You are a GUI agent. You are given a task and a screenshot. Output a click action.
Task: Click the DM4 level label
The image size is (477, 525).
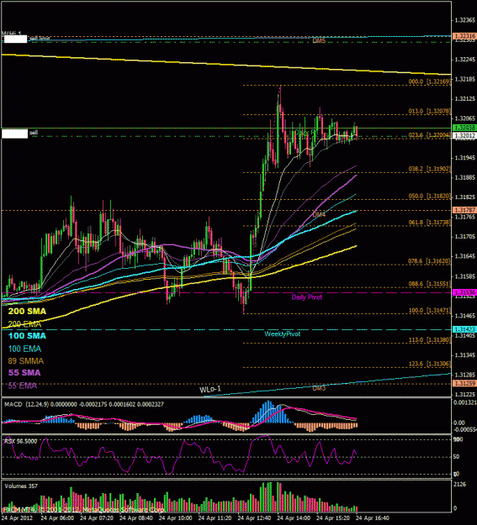319,215
